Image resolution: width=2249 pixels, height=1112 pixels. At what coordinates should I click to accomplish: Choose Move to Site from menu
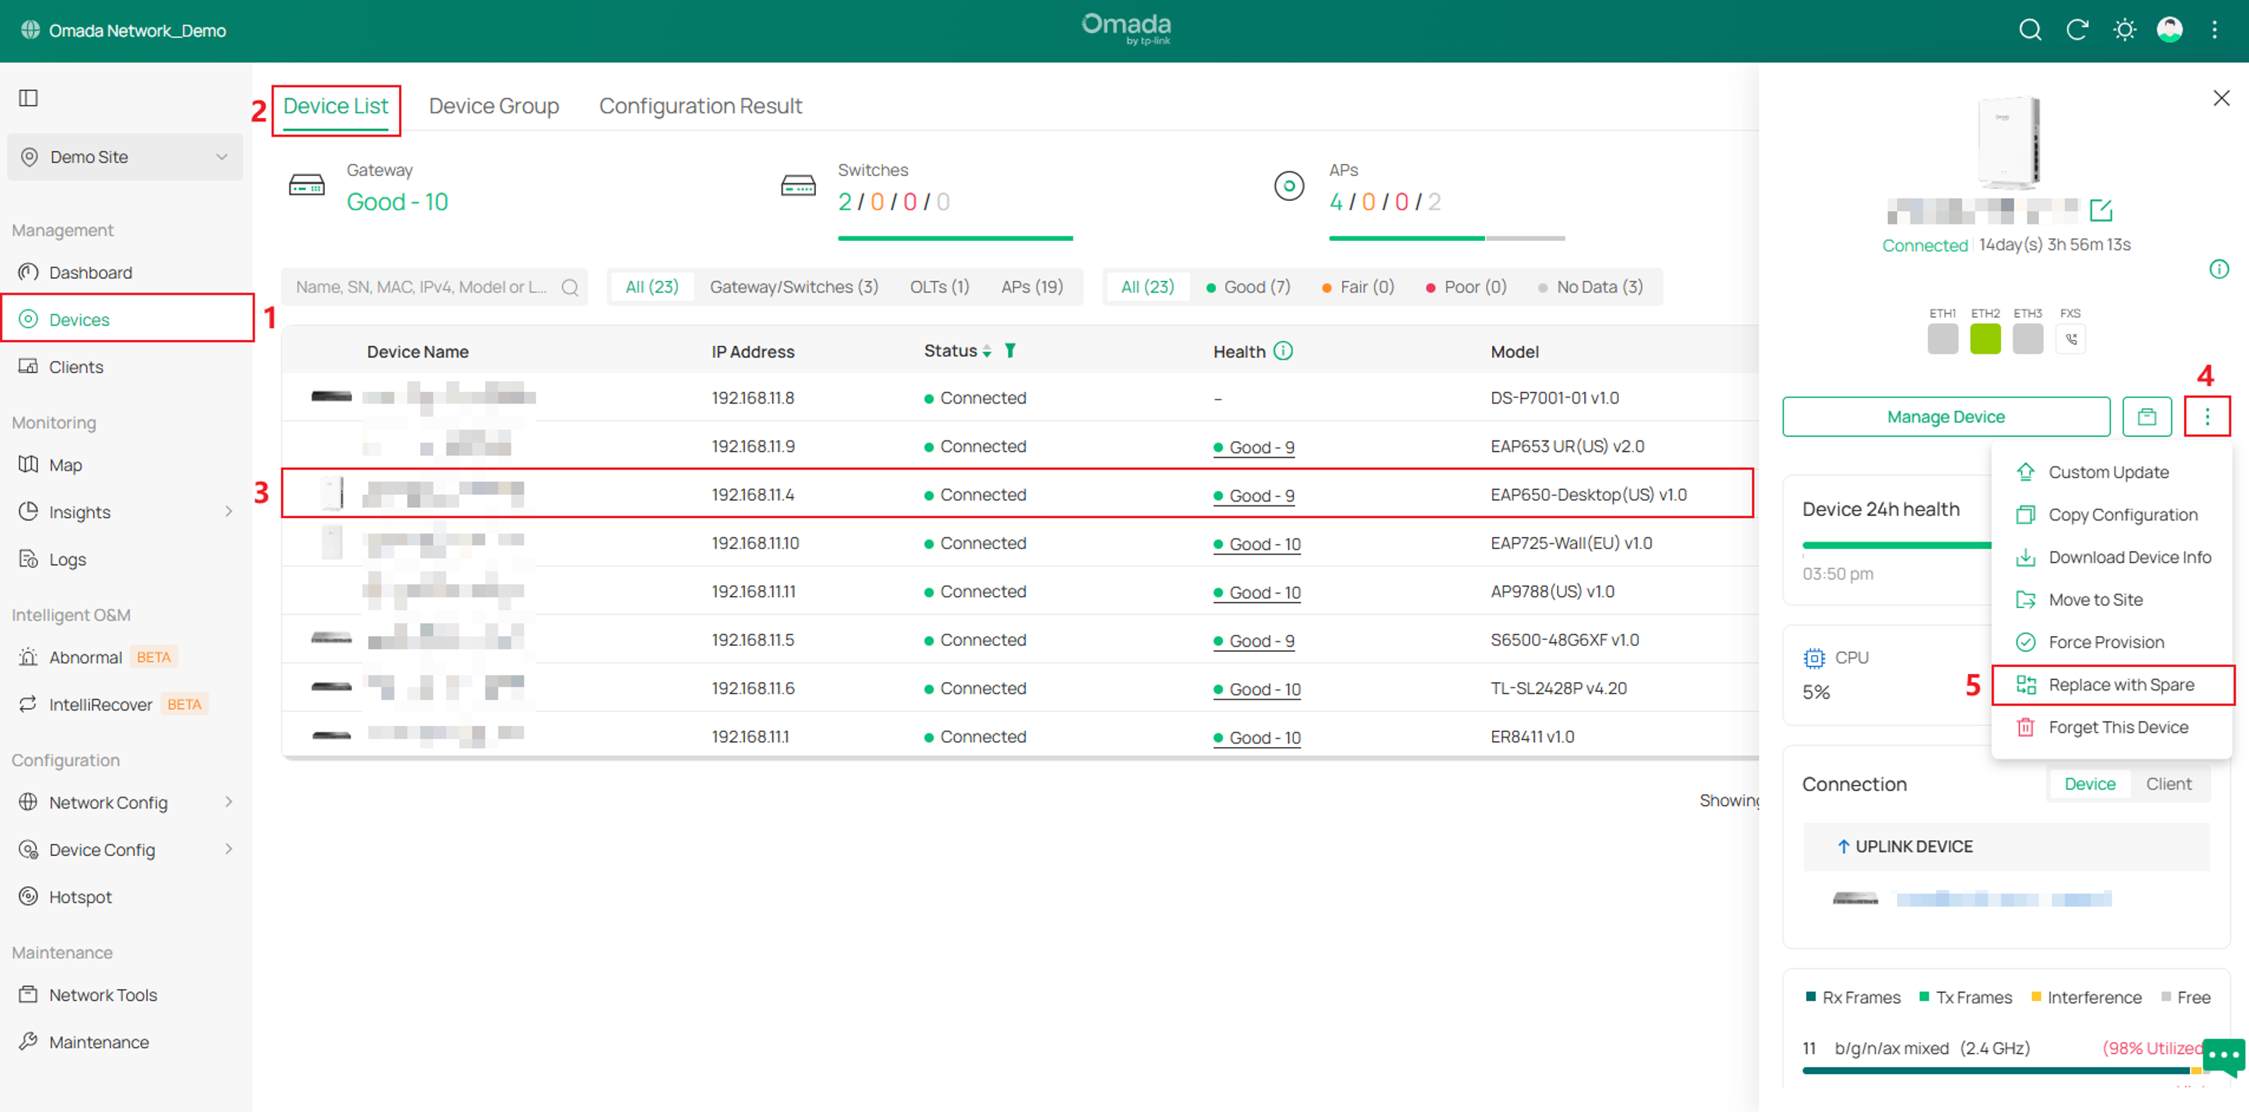point(2113,601)
